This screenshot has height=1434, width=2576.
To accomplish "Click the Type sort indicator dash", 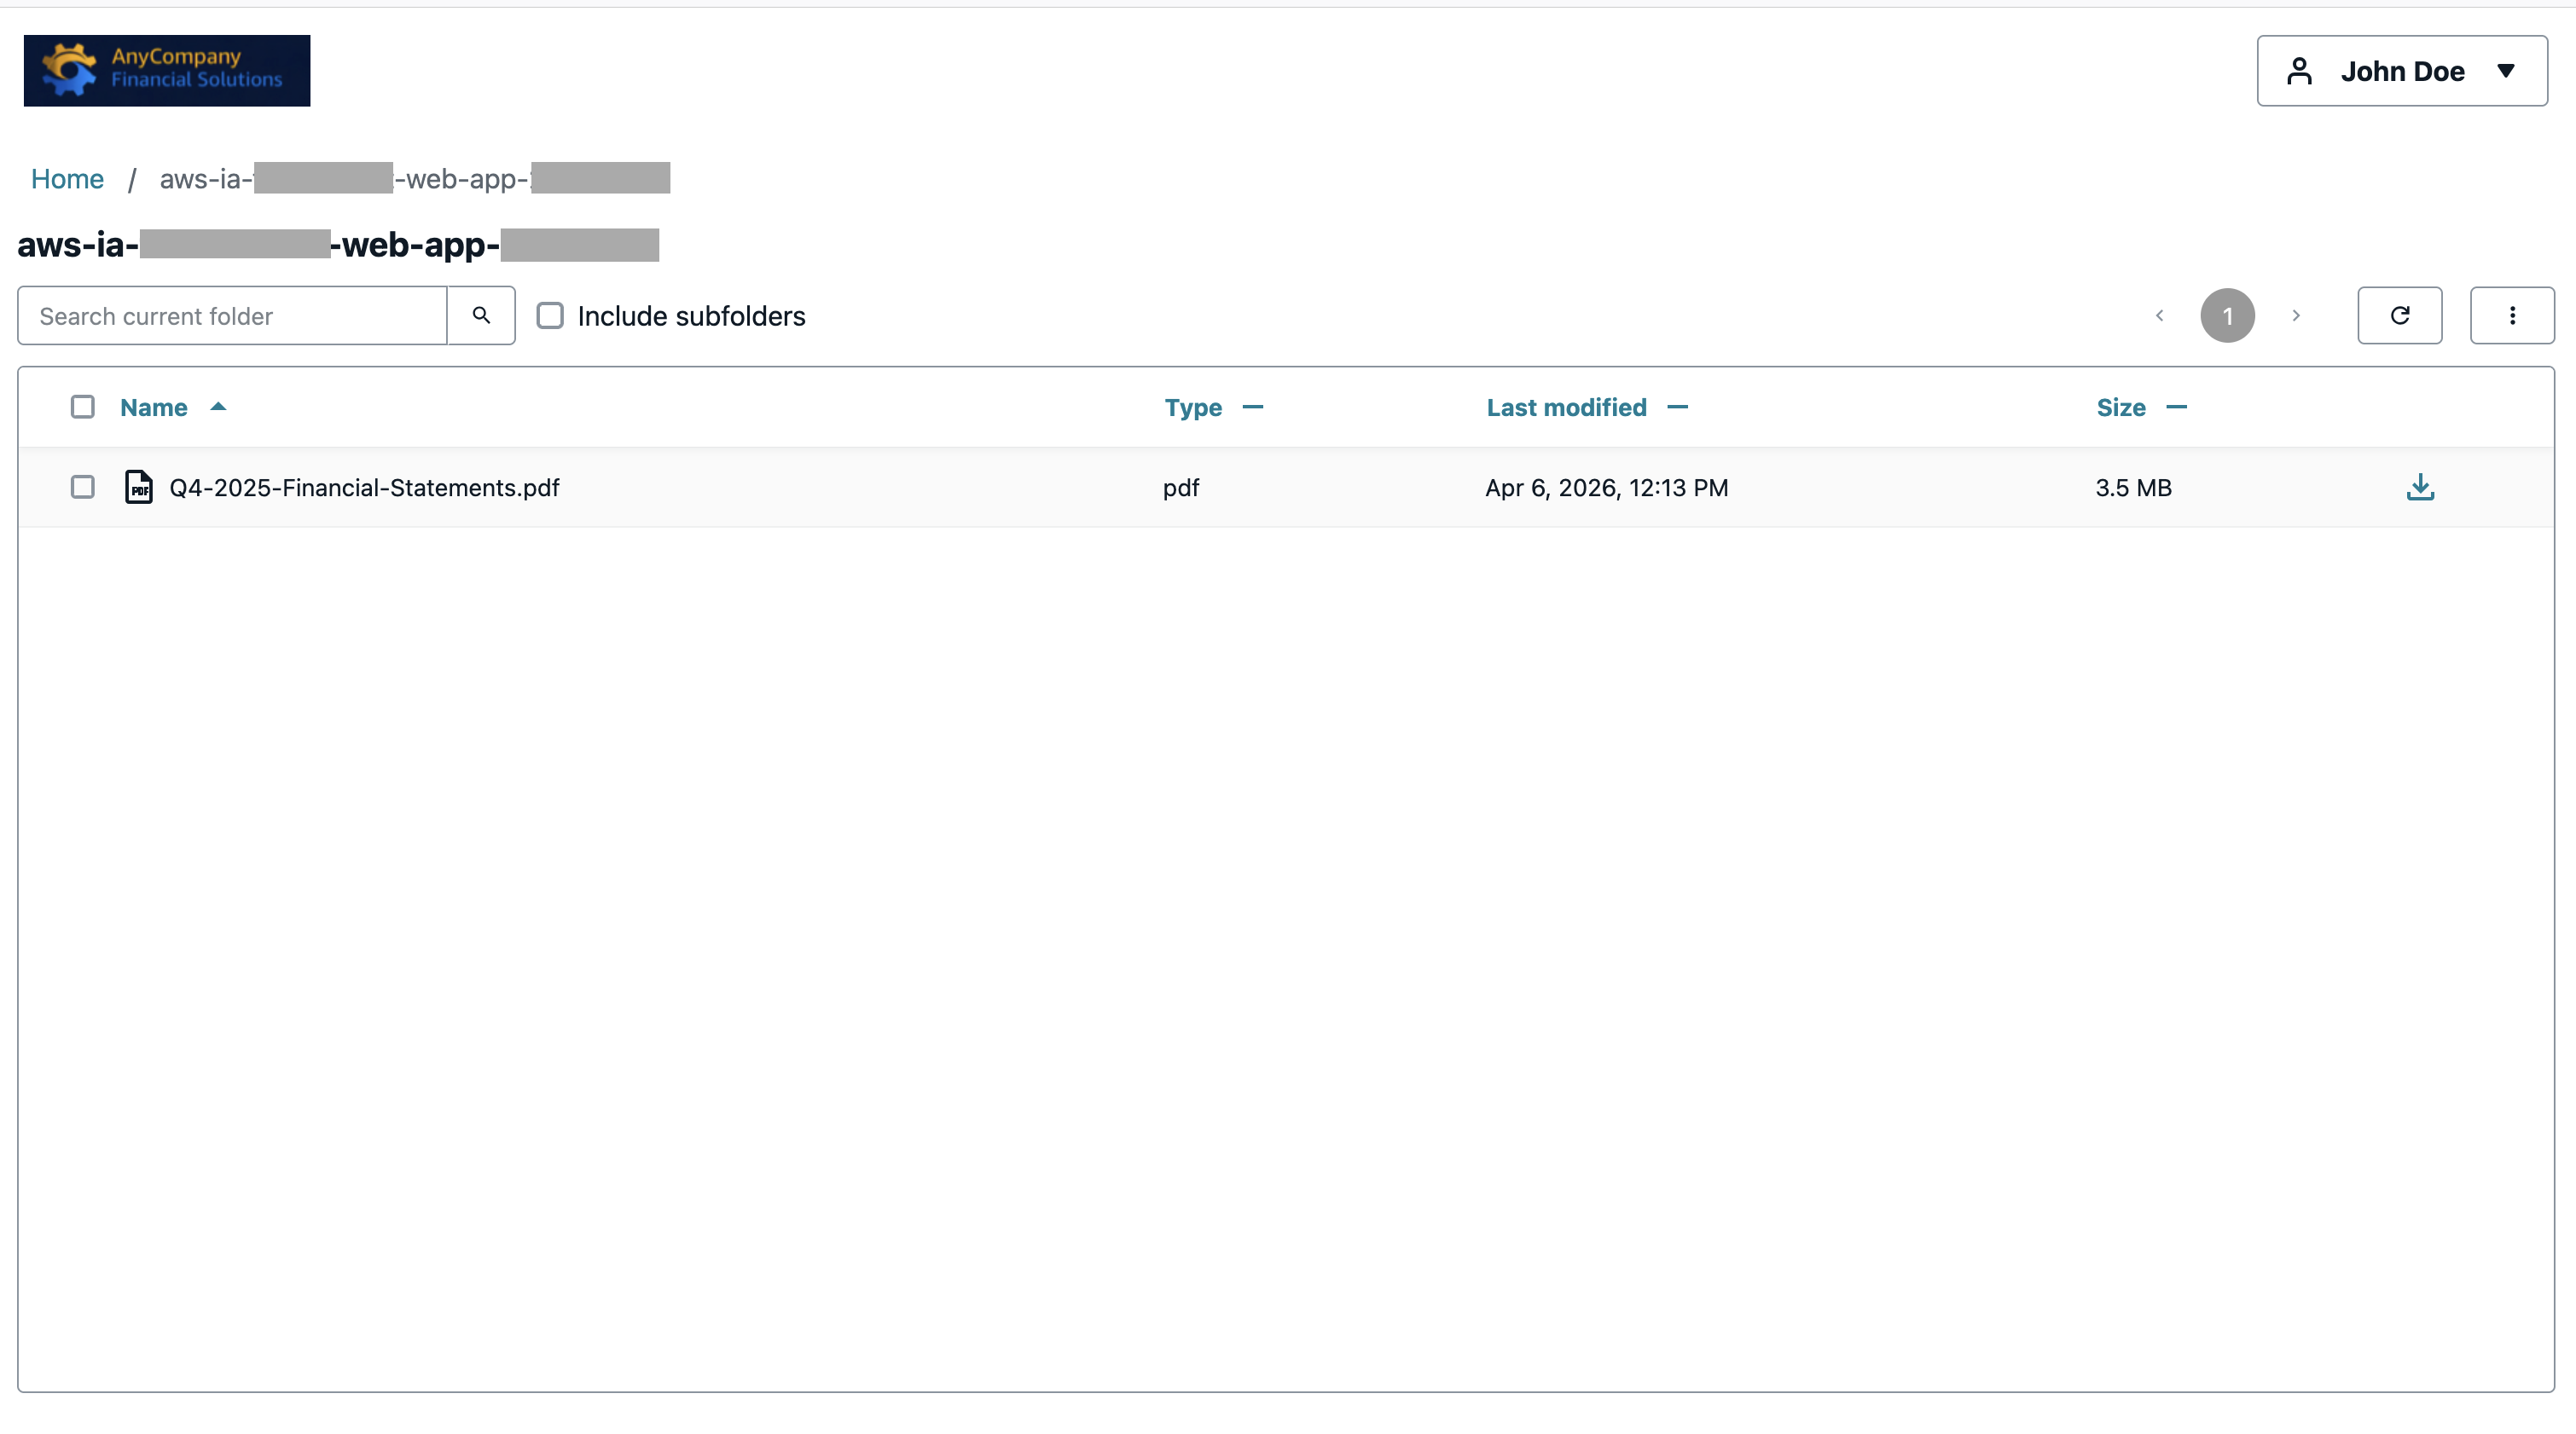I will click(1253, 407).
